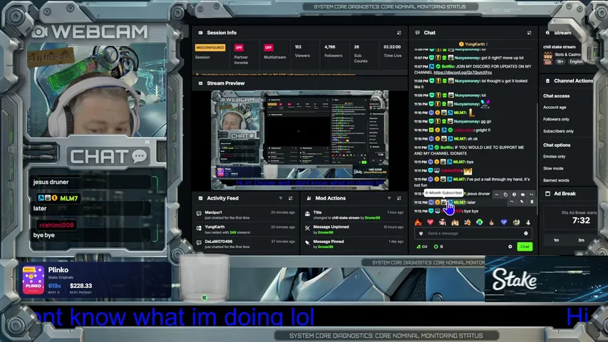Click the 01:22:00 Time Live stat
The width and height of the screenshot is (608, 342).
pos(393,51)
